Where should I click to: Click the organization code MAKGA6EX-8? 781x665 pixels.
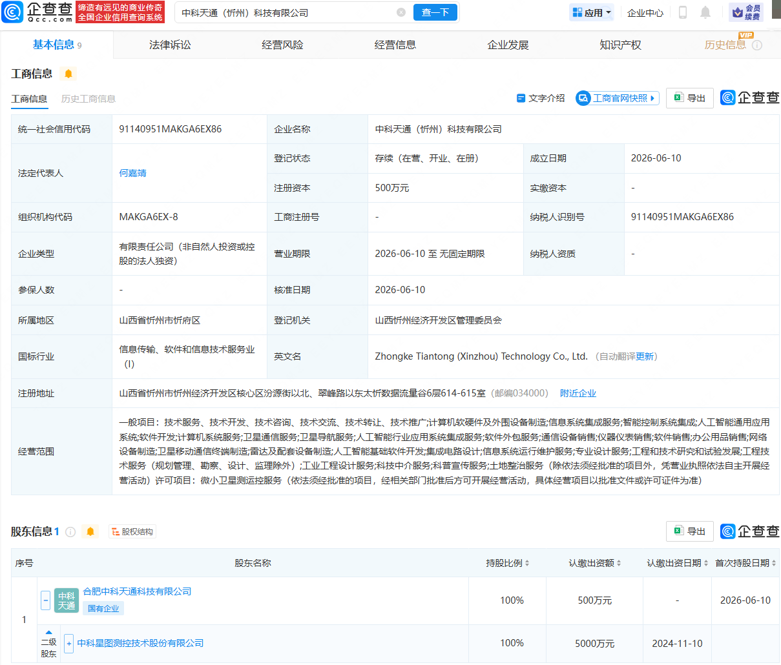tap(149, 217)
